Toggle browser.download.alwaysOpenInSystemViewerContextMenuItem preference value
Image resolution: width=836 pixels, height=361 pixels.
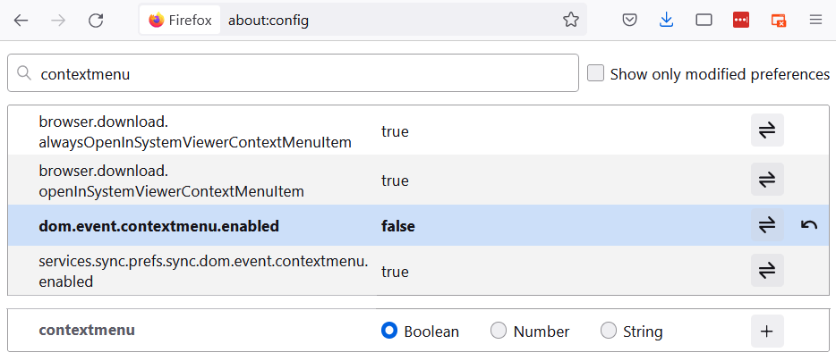pyautogui.click(x=767, y=130)
